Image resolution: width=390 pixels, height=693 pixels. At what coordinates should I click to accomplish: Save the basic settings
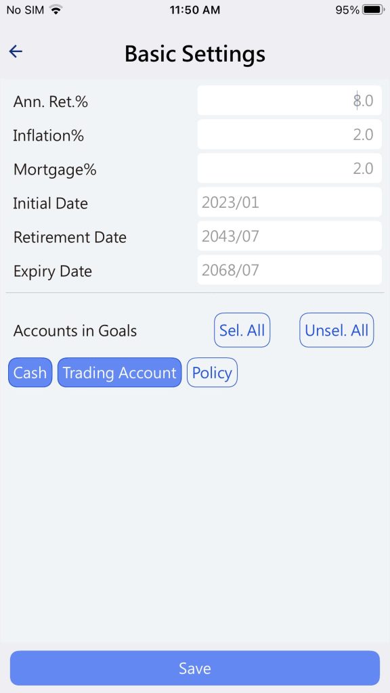[x=195, y=668]
